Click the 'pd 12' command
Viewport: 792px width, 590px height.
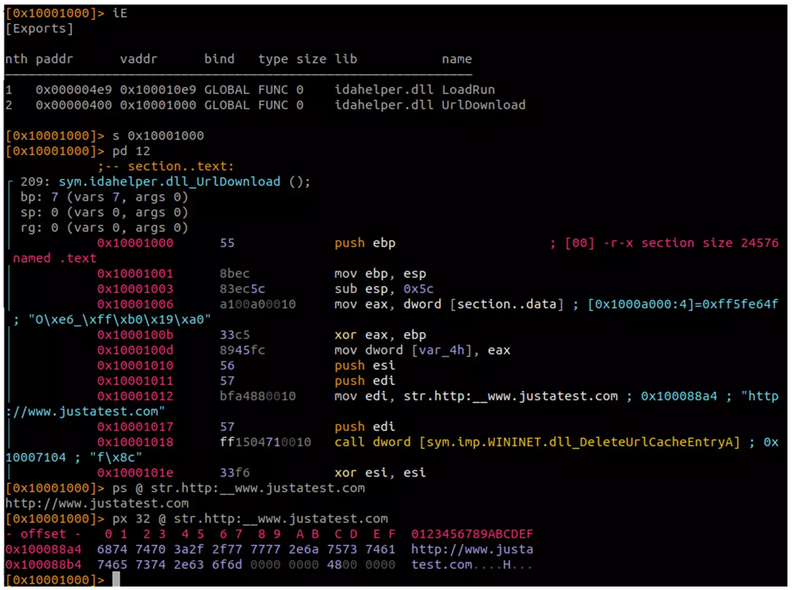click(131, 151)
